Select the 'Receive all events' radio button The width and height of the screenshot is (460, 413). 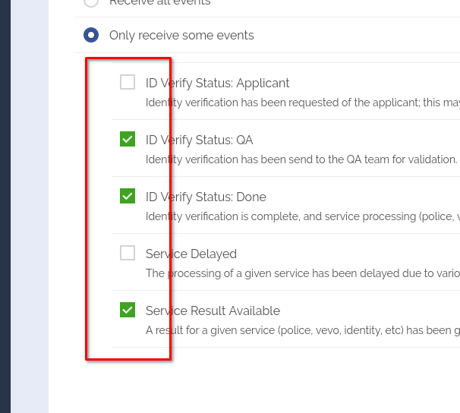click(91, 2)
